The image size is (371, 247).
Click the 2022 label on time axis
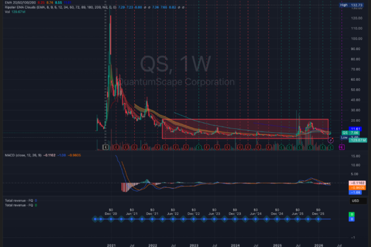click(153, 245)
